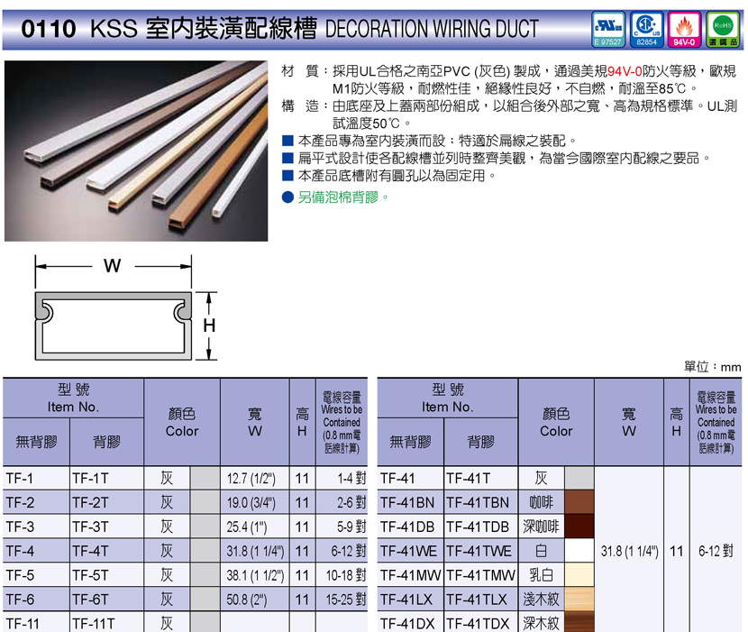Click the page title '0110 KSS 室內裝潢配線槽'

pos(169,29)
